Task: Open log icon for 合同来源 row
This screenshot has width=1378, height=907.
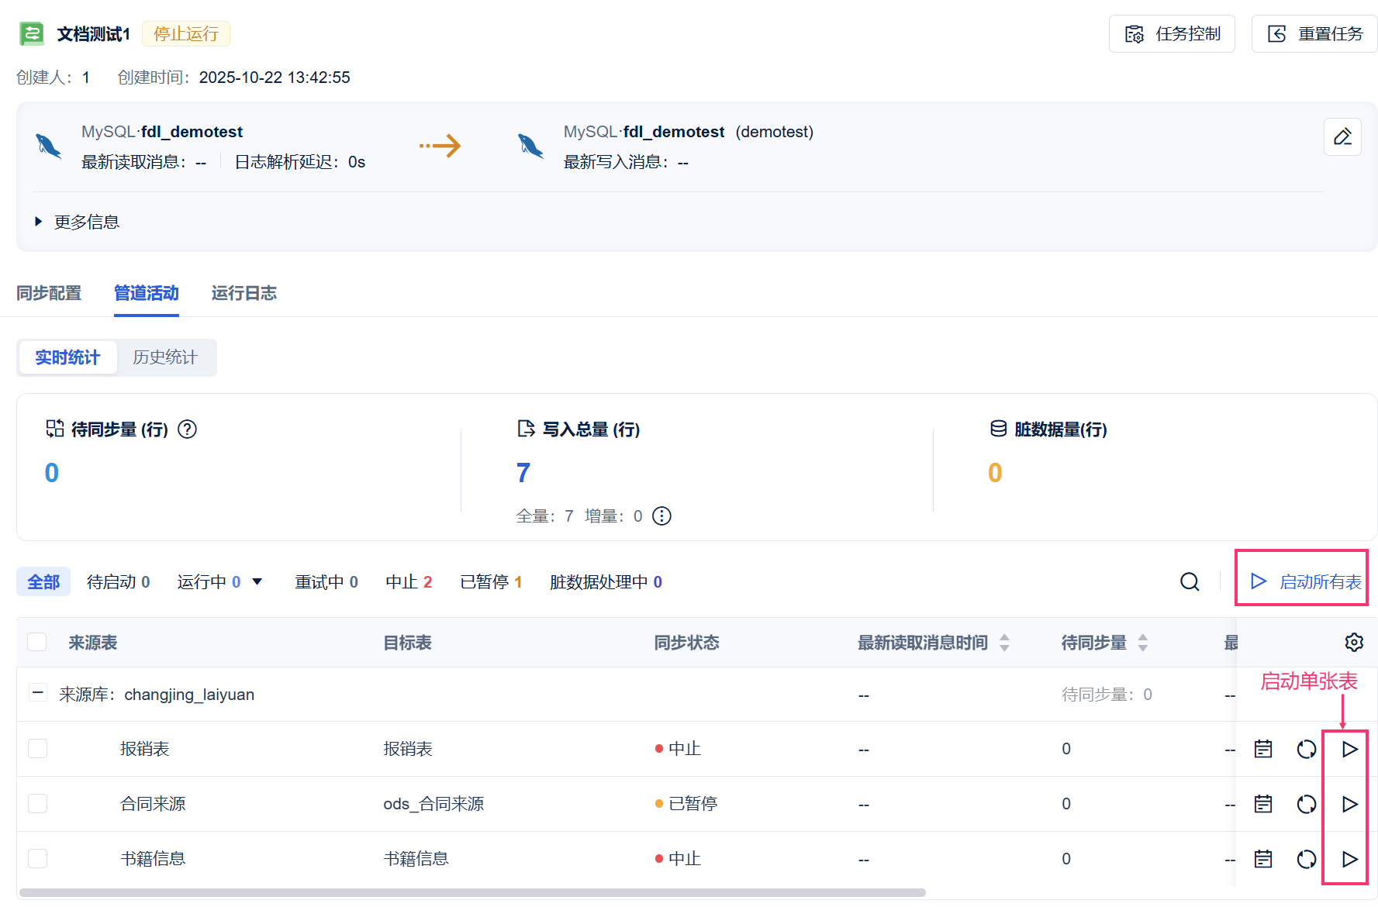Action: tap(1263, 804)
